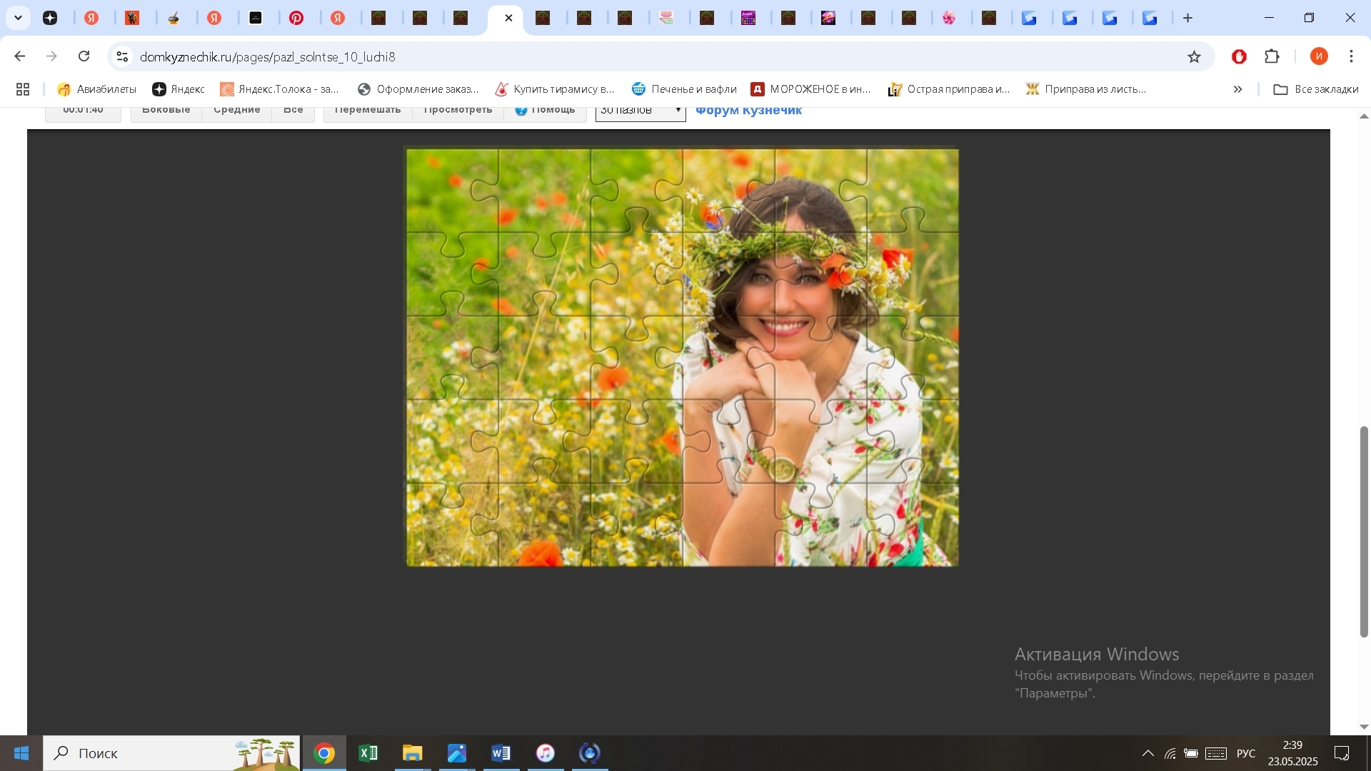Screen dimensions: 1371x771
Task: Click the taskbar Поиск search box
Action: tap(171, 753)
